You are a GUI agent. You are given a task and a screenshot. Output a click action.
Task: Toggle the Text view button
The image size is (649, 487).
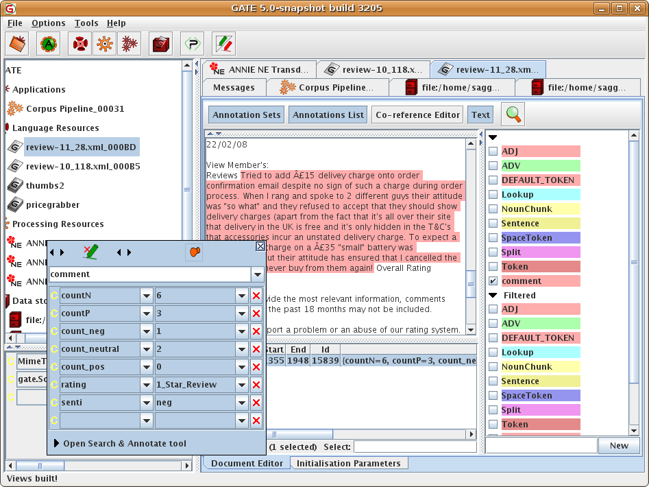point(480,115)
